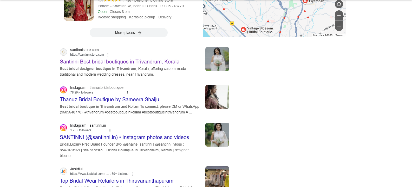Click the Map data ©2025 text
Viewport: 412px width, 187px height.
click(323, 35)
